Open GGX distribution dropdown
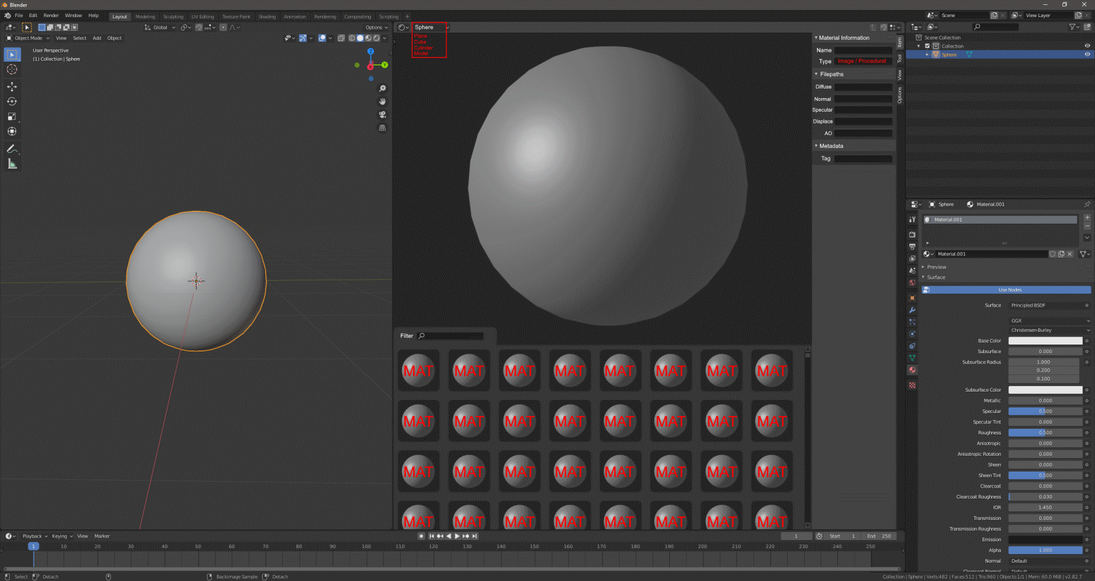The width and height of the screenshot is (1095, 581). [x=1050, y=321]
